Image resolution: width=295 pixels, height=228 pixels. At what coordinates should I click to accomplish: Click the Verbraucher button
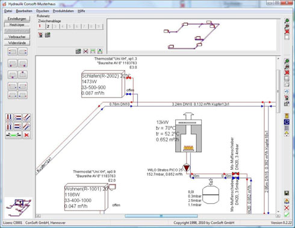tap(17, 37)
